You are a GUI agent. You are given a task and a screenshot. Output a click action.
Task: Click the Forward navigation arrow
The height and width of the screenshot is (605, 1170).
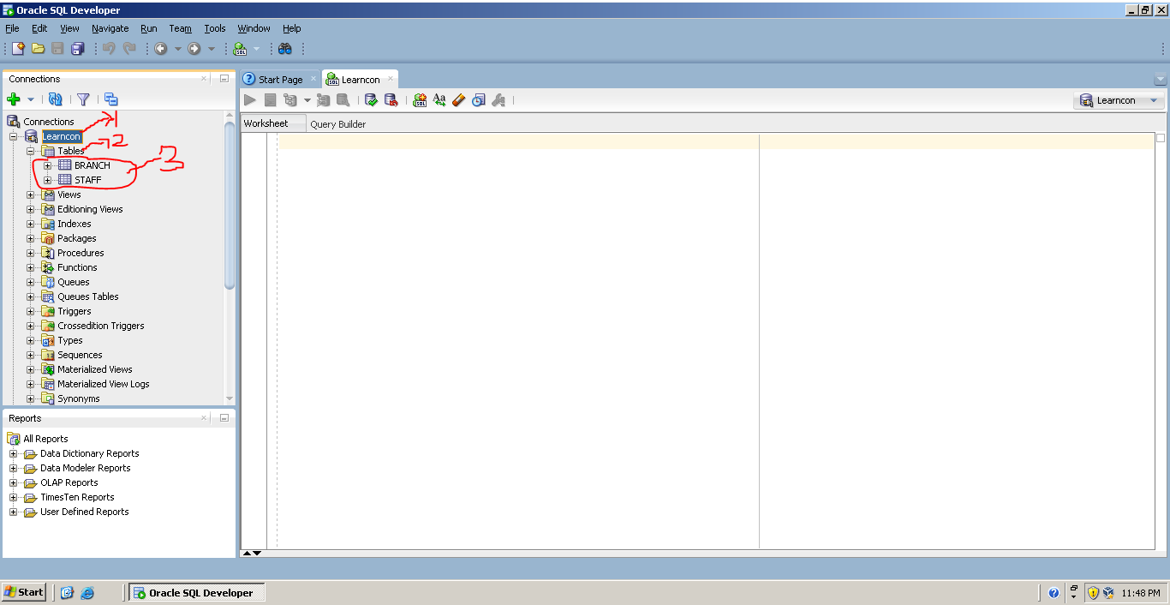click(194, 49)
